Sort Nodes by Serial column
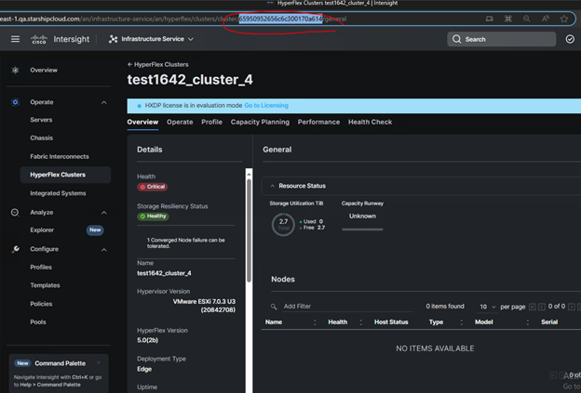The width and height of the screenshot is (581, 393). [549, 322]
